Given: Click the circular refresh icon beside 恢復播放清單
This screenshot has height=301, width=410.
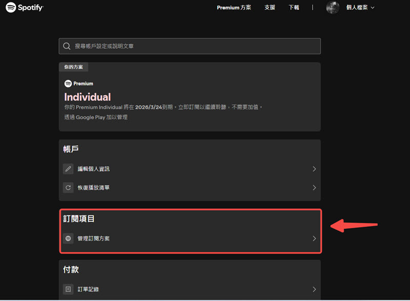Looking at the screenshot, I should [x=68, y=187].
